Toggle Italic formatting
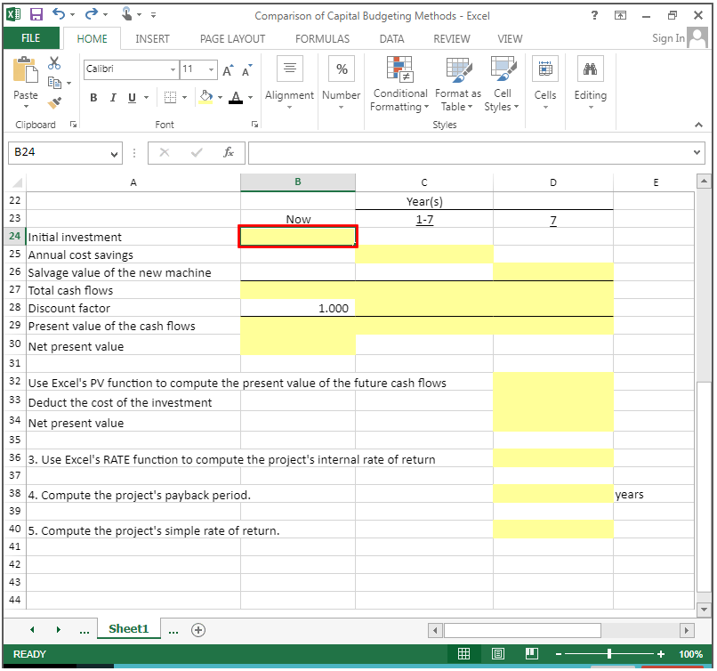This screenshot has height=671, width=717. click(113, 97)
